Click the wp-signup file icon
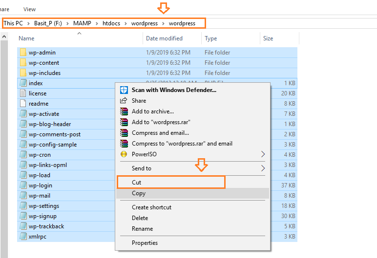Screen dimensions: 377x258 click(x=23, y=216)
